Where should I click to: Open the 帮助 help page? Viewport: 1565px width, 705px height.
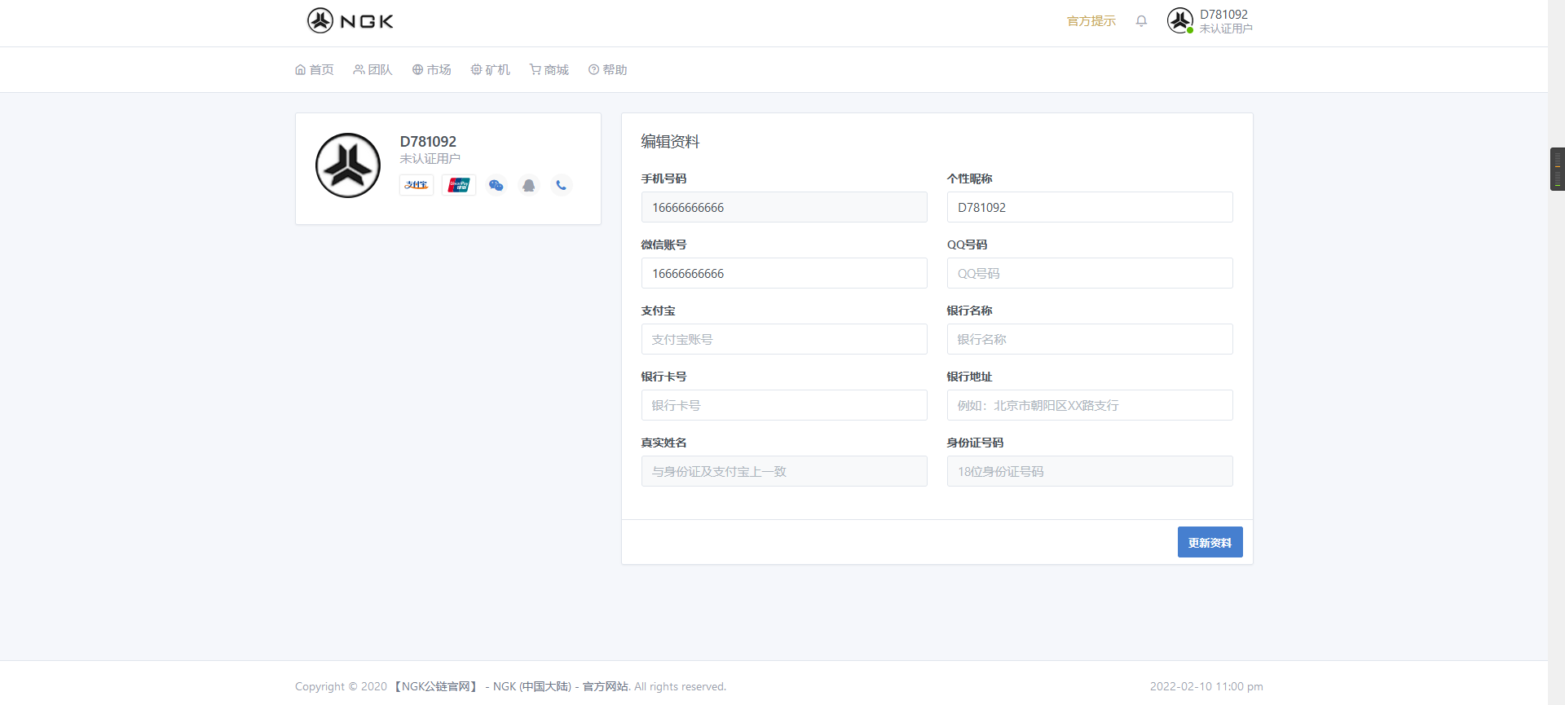(608, 70)
